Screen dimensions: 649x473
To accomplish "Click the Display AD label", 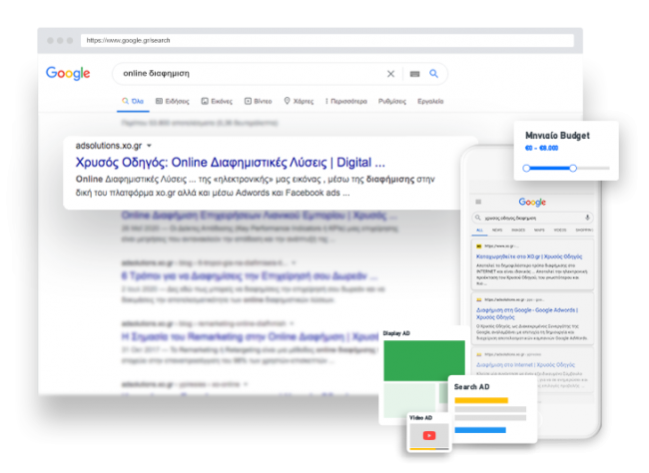I will 396,333.
